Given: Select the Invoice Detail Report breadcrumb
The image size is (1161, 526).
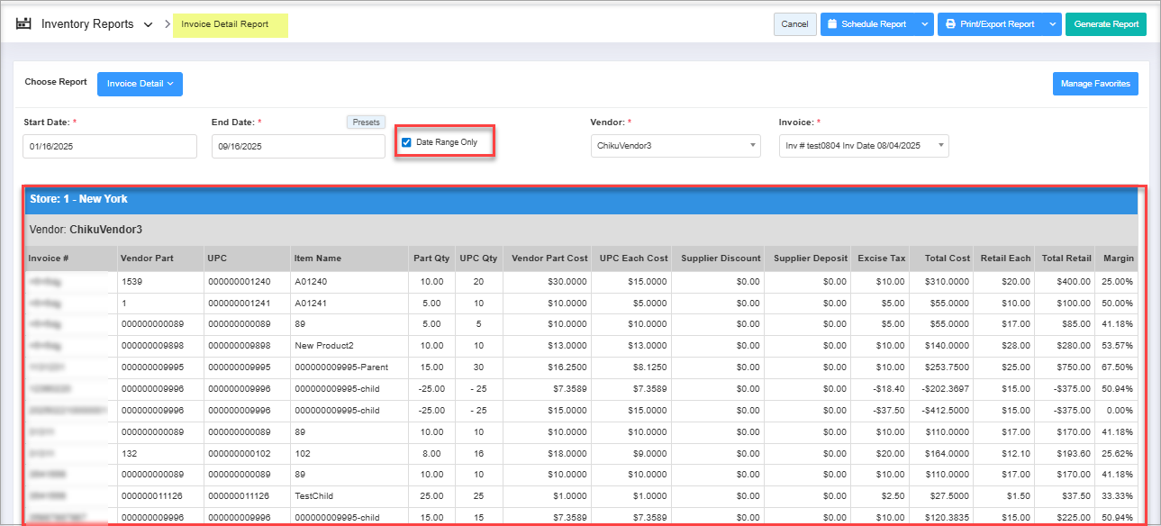Looking at the screenshot, I should (x=225, y=24).
